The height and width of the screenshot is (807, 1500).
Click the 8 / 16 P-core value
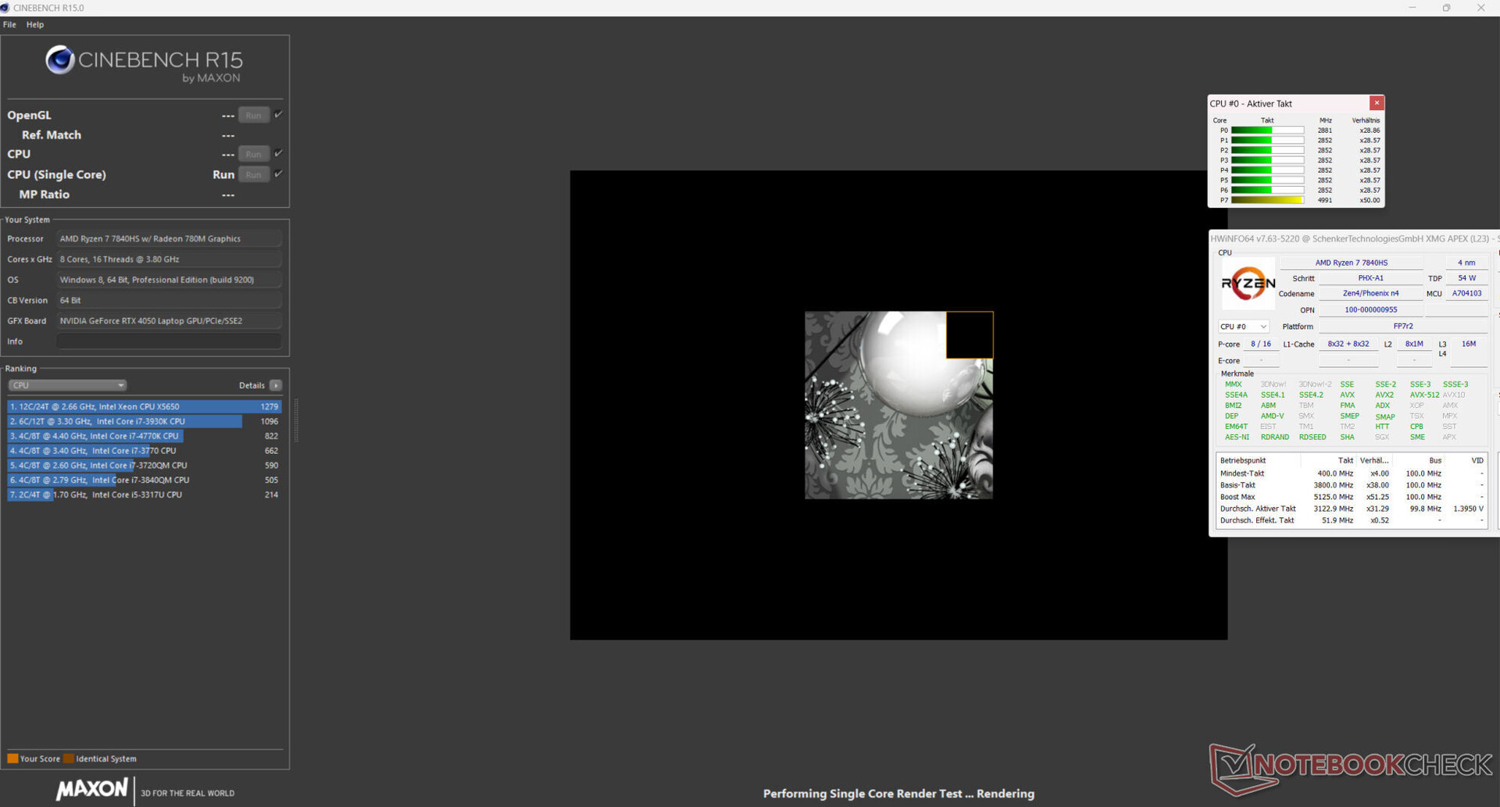point(1260,345)
